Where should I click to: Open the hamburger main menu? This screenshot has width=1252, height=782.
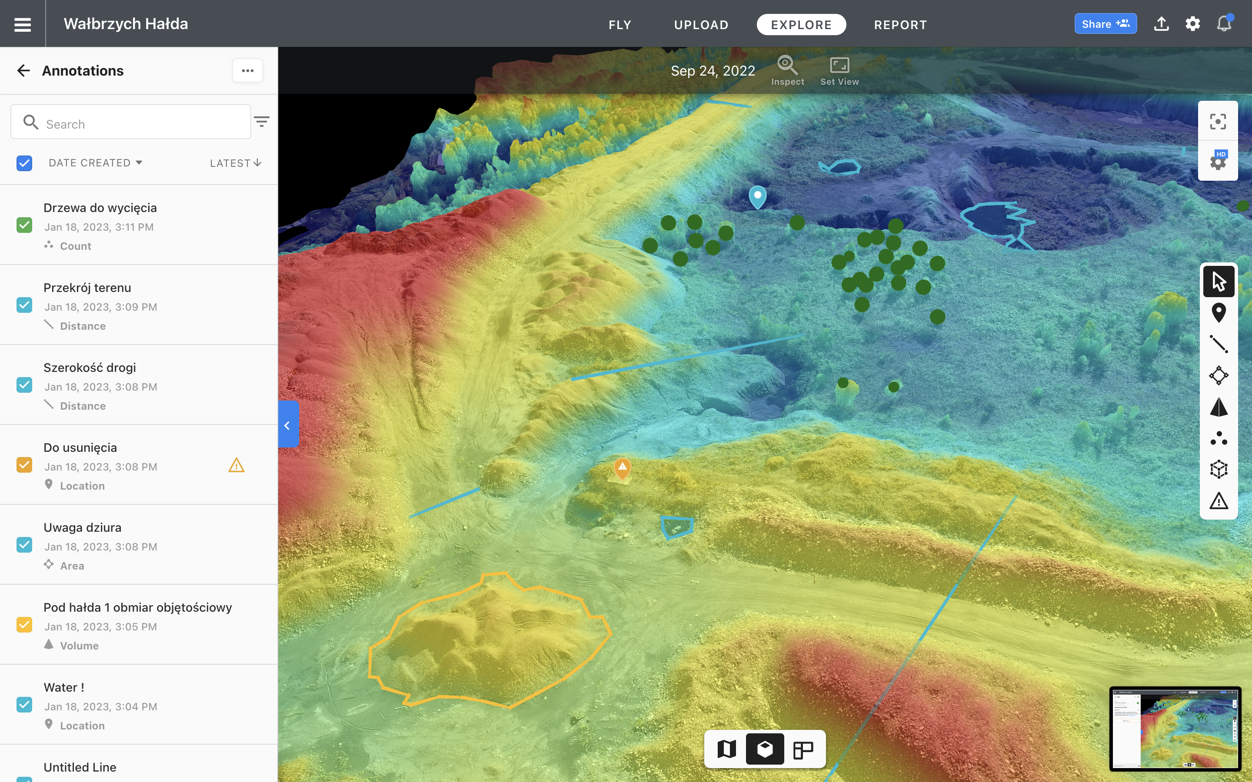pos(22,24)
